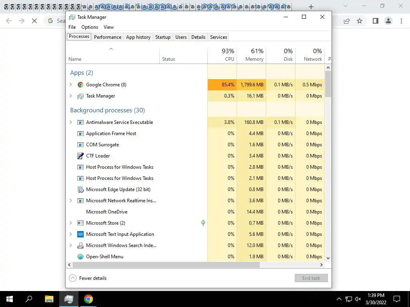Click the Microsoft Edge Update icon
410x307 pixels.
coord(80,189)
